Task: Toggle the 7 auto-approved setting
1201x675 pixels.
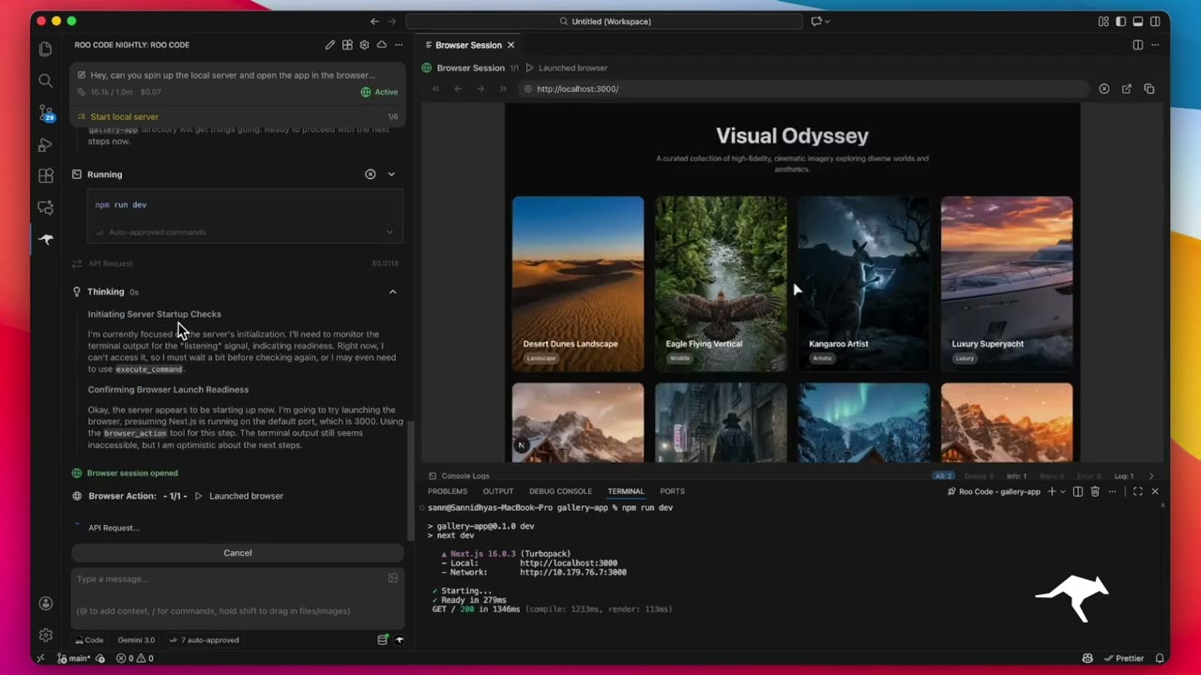Action: point(204,640)
